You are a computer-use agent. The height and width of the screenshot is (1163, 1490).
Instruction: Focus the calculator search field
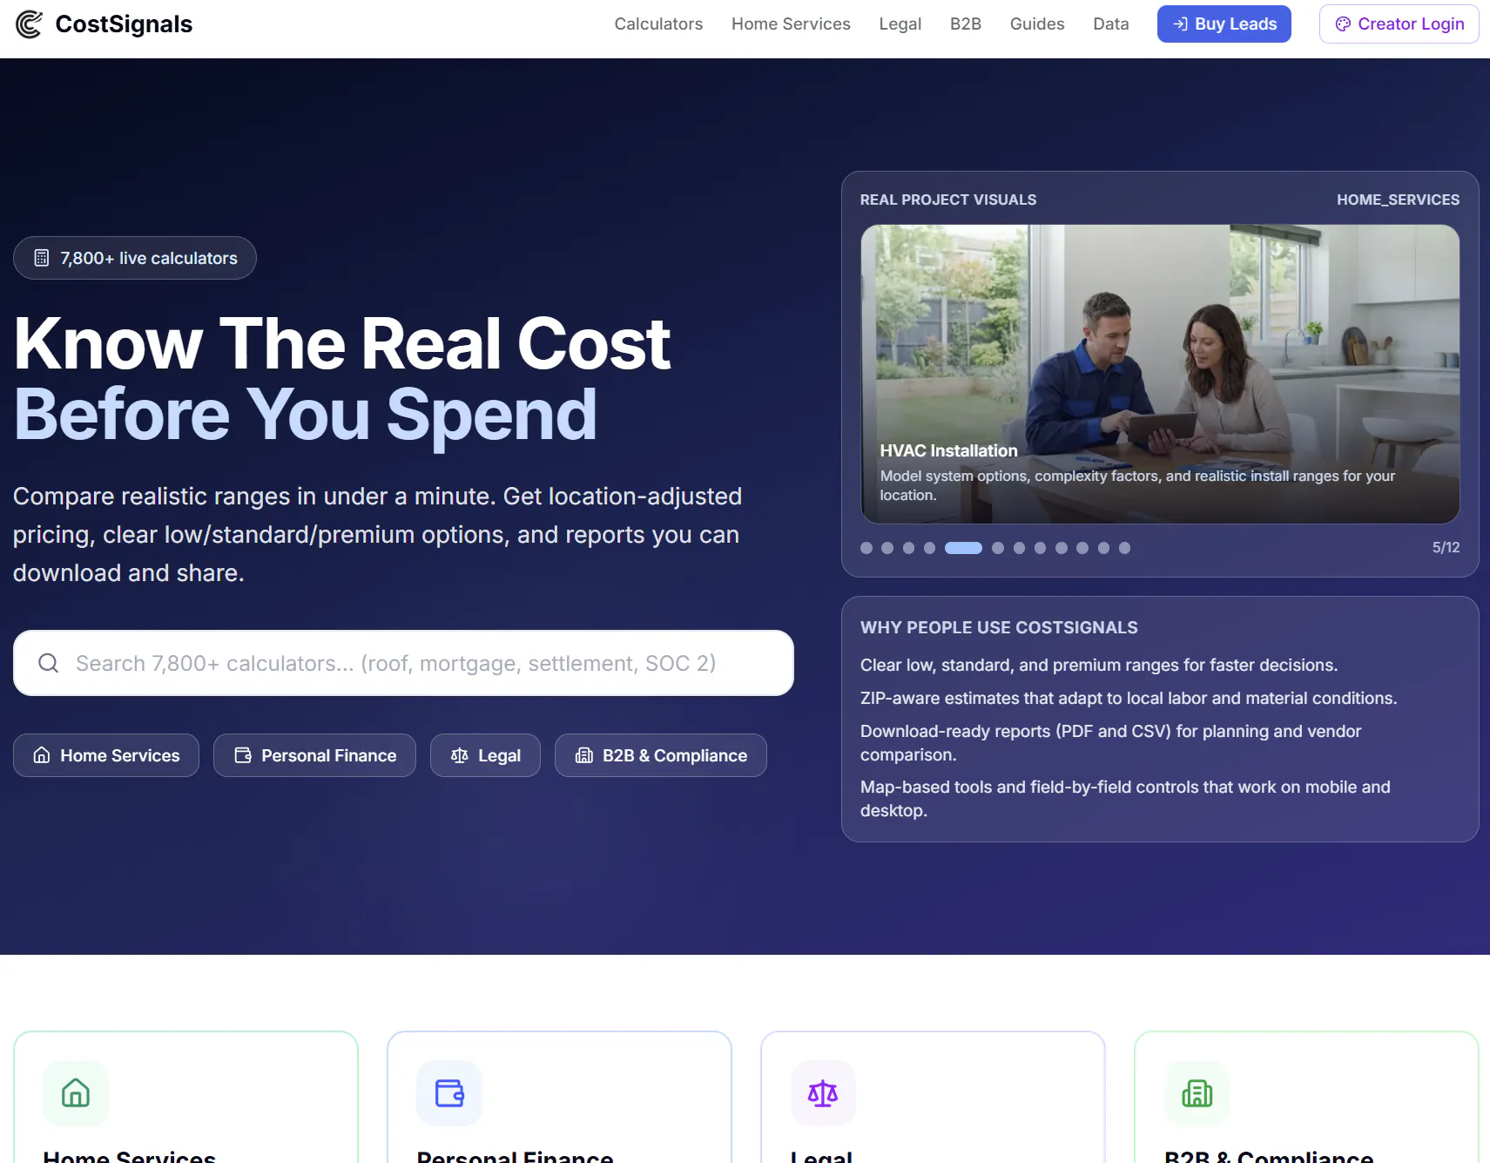pyautogui.click(x=403, y=663)
